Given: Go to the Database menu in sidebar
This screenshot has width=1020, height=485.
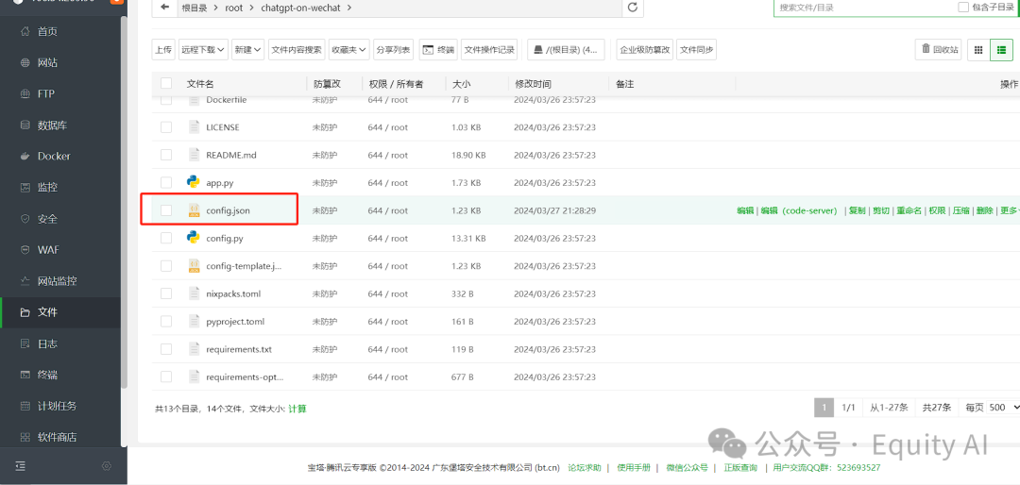Looking at the screenshot, I should coord(52,125).
